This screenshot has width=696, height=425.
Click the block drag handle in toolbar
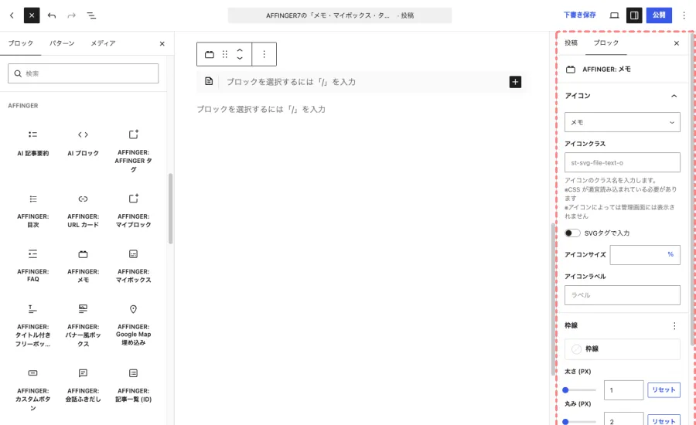coord(225,54)
